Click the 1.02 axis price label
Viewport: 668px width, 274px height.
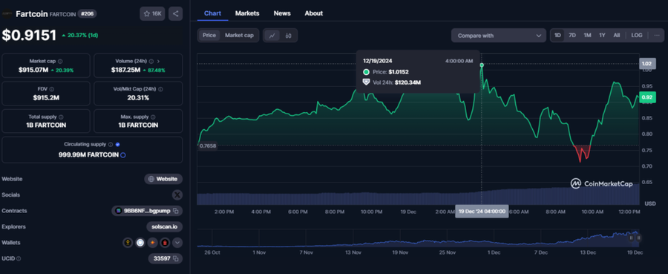(x=647, y=64)
